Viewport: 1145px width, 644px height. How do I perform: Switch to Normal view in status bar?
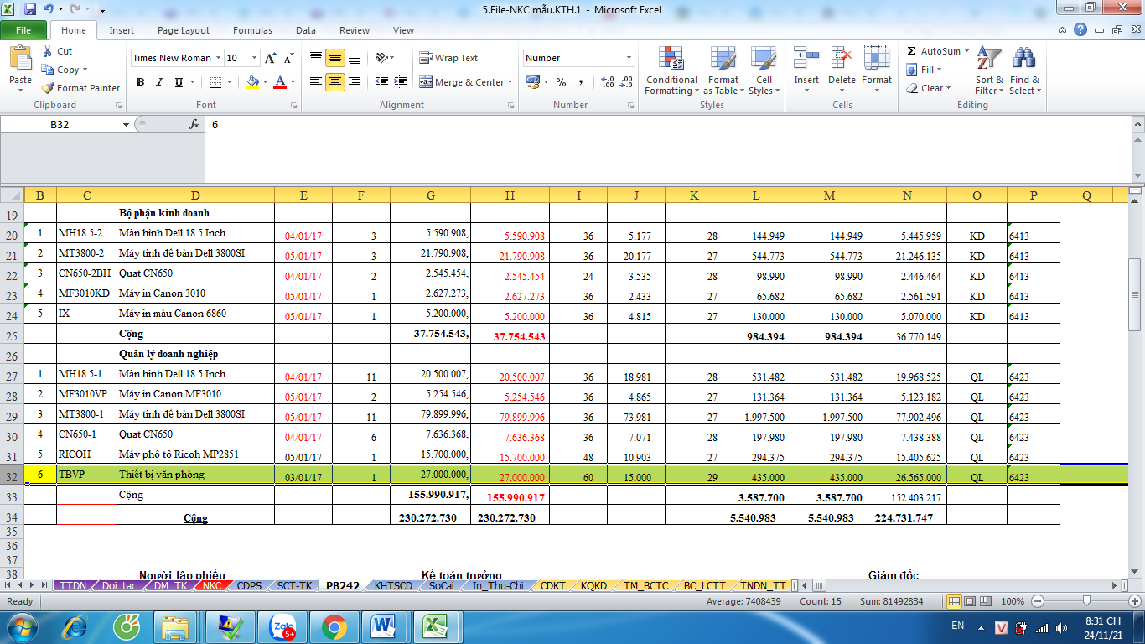point(954,601)
